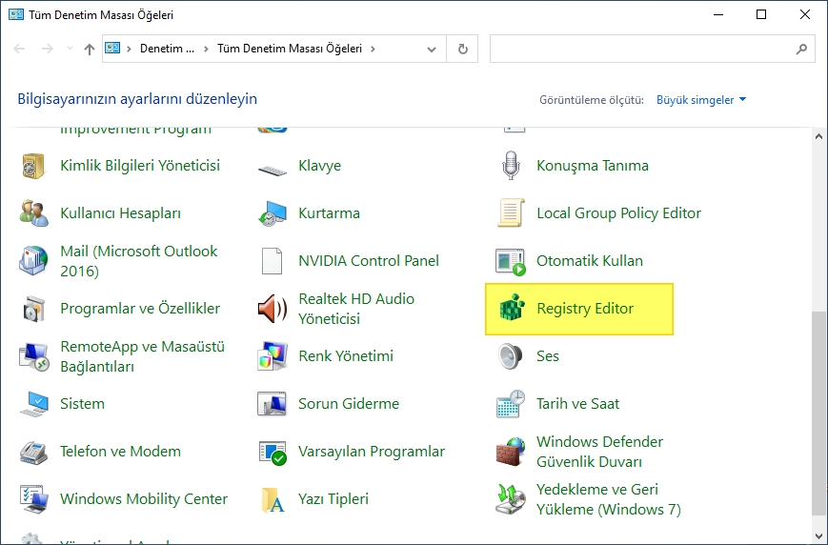Image resolution: width=828 pixels, height=545 pixels.
Task: Open the Otomatik Kullan link
Action: pos(589,261)
